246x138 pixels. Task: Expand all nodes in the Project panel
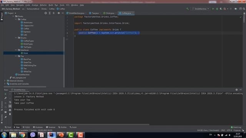(x=50, y=13)
